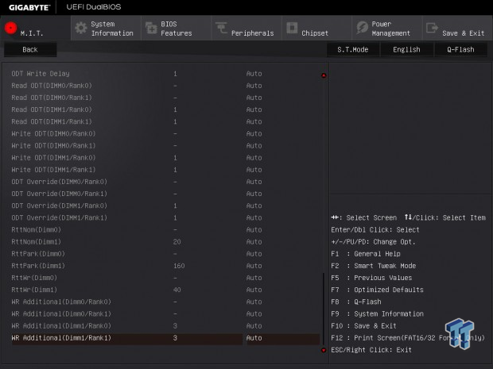Select the RttWr(Dimm0) label

(34, 278)
